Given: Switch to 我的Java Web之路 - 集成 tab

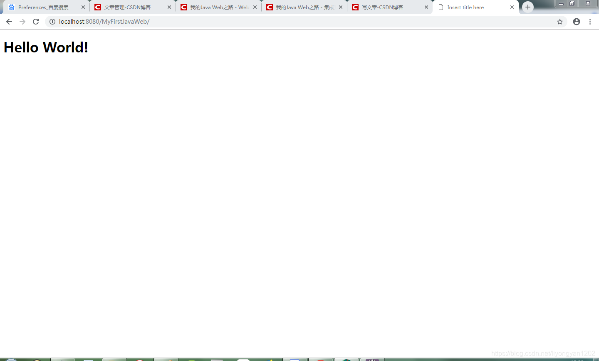Looking at the screenshot, I should (304, 7).
